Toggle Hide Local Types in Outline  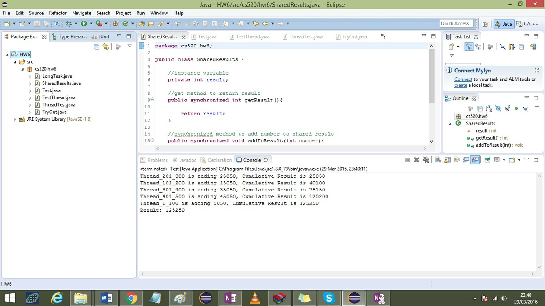click(526, 108)
